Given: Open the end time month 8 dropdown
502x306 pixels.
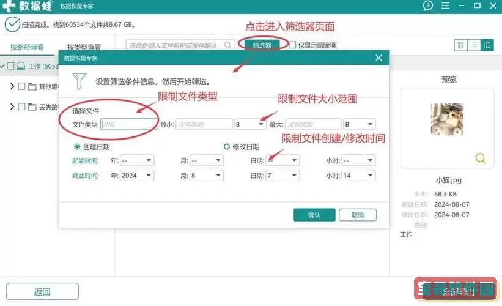Looking at the screenshot, I should [207, 175].
